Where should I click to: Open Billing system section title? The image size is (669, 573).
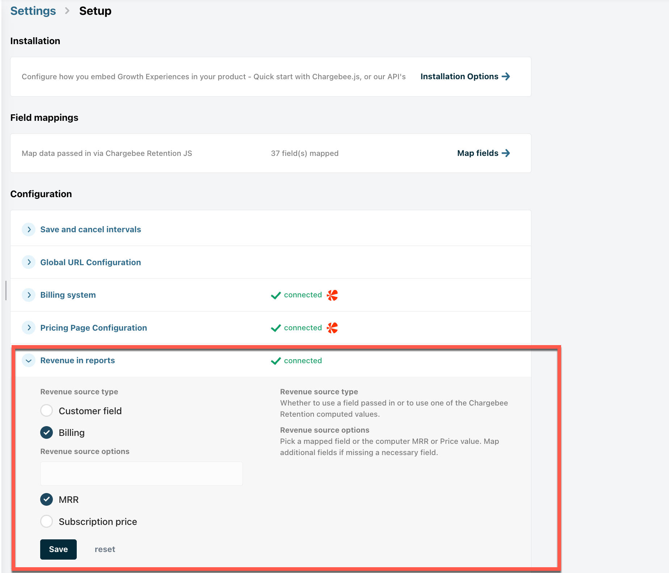[x=68, y=295]
